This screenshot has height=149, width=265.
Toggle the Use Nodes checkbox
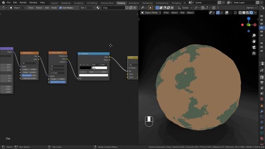pos(60,8)
